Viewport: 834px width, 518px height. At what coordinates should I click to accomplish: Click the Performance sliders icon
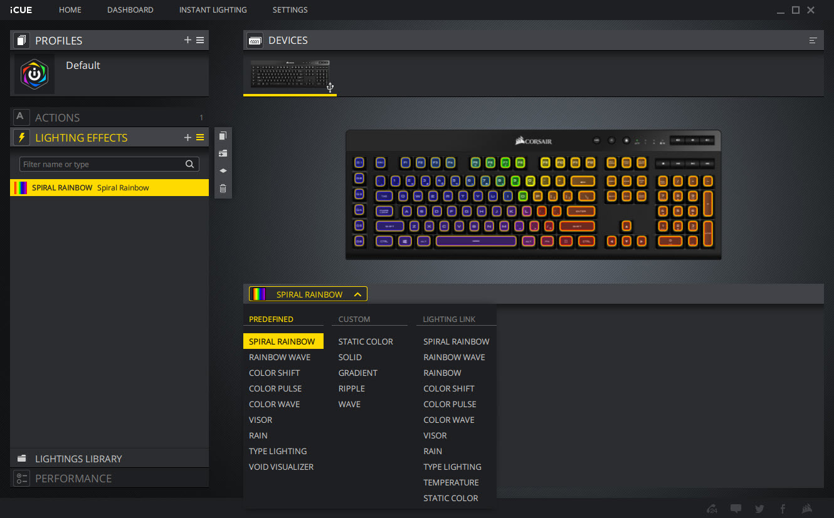(21, 479)
